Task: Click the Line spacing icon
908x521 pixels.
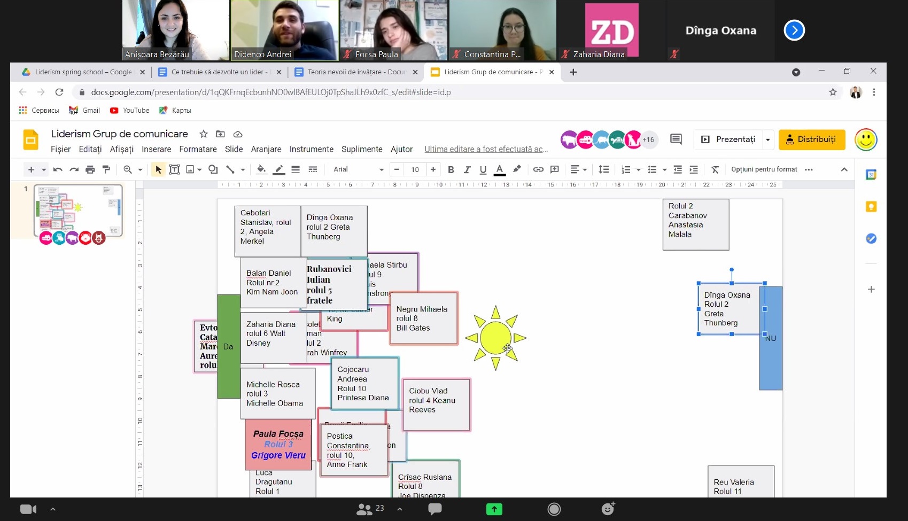Action: click(604, 169)
